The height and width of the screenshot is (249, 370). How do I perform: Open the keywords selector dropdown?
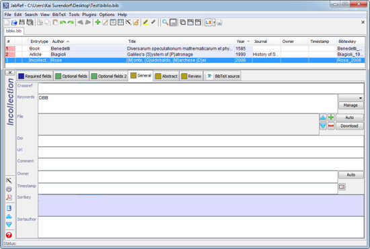[x=351, y=98]
